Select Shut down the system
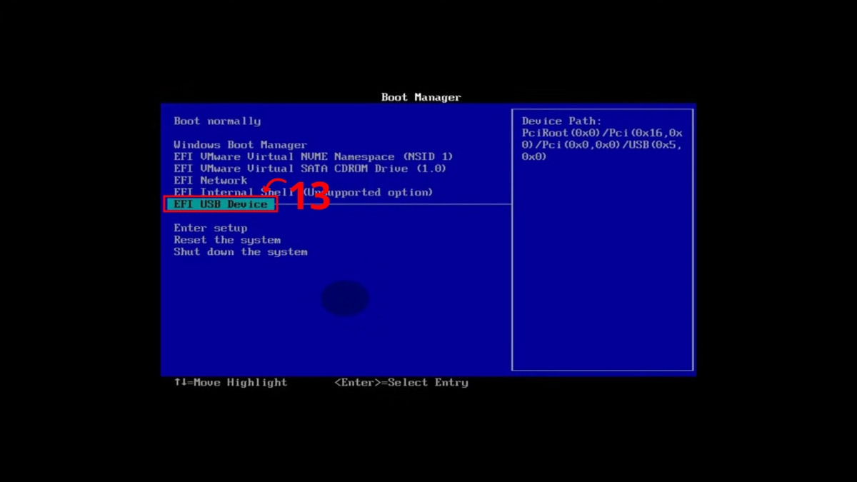 240,251
